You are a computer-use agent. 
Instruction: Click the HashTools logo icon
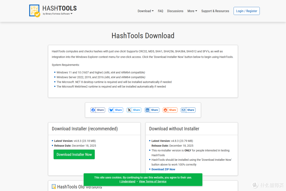tap(34, 11)
